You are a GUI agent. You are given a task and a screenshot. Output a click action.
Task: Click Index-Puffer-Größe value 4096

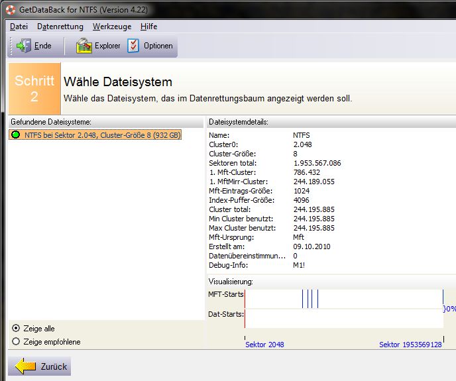302,200
